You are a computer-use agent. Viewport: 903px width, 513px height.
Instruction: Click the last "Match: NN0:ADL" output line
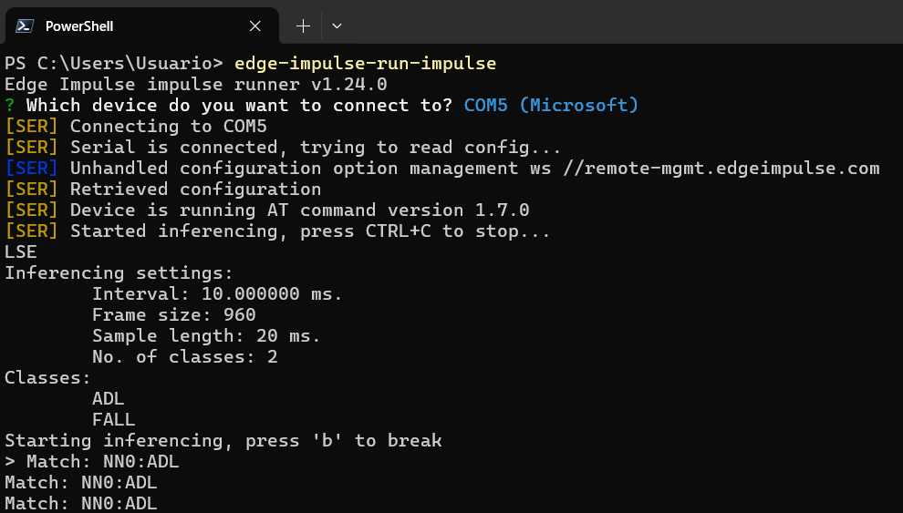(x=80, y=504)
